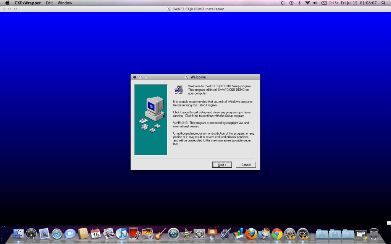Launch iPhoto from the Dock
391x244 pixels.
point(148,234)
